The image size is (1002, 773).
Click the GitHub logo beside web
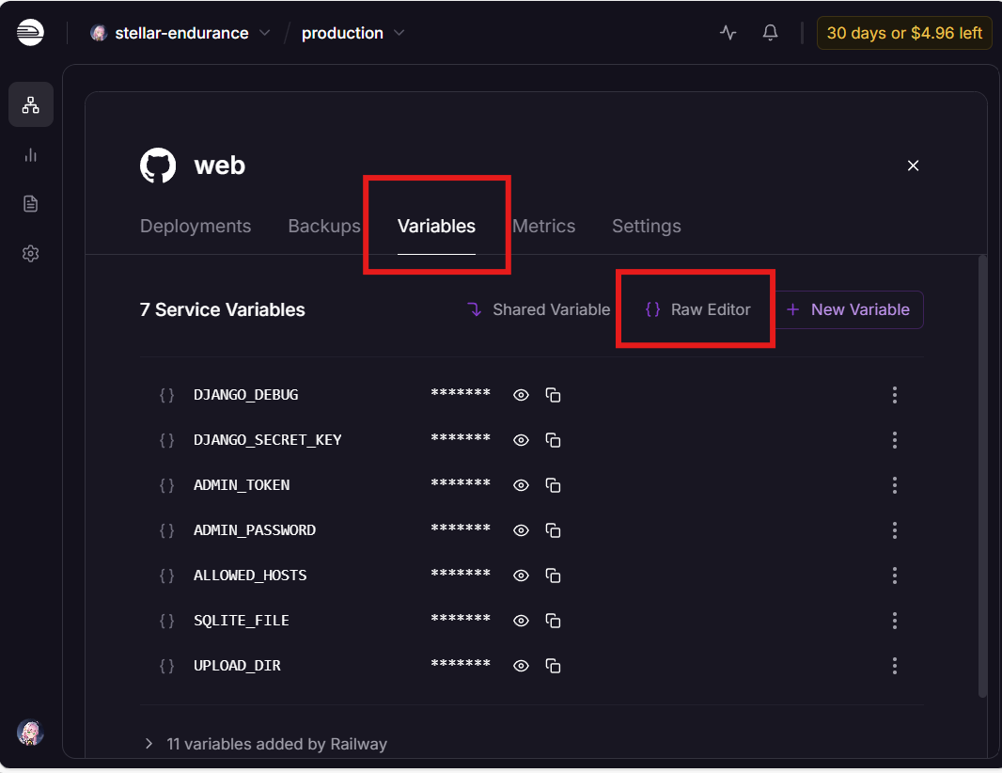pyautogui.click(x=158, y=166)
